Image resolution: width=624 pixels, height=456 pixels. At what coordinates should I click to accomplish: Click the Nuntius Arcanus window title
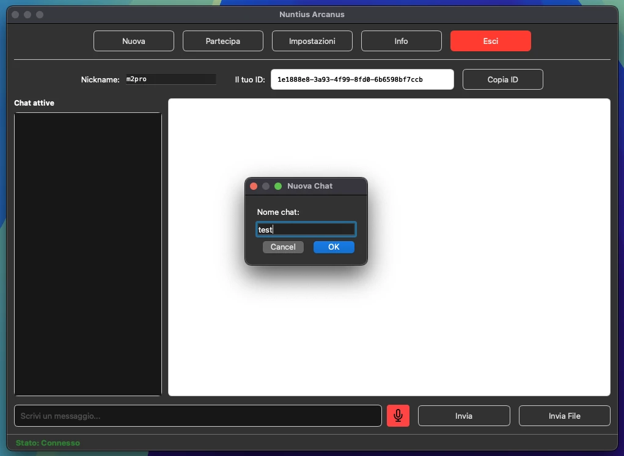[x=312, y=14]
